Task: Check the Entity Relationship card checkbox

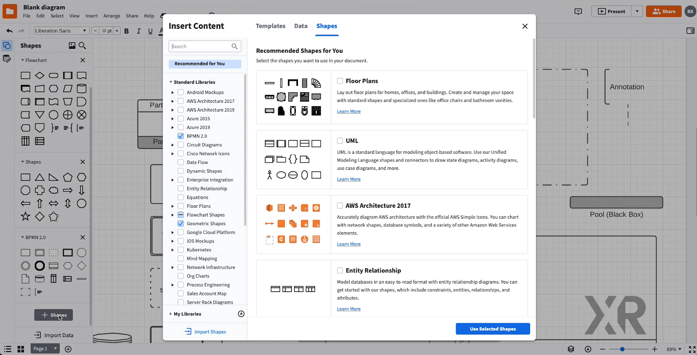Action: pos(340,270)
